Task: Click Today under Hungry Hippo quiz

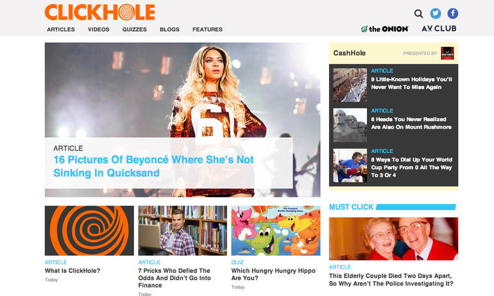Action: coord(238,287)
